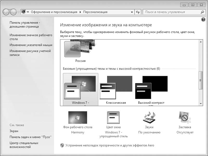The width and height of the screenshot is (208, 156).
Task: Click the Цвет окна text link
Action: tap(113, 127)
